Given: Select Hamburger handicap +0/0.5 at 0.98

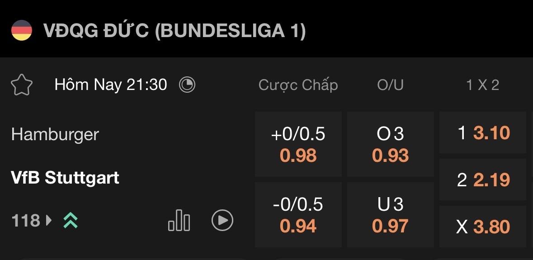Looking at the screenshot, I should pyautogui.click(x=298, y=144).
